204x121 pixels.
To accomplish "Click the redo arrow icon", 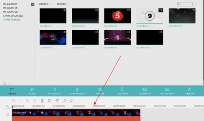I will [x=20, y=101].
